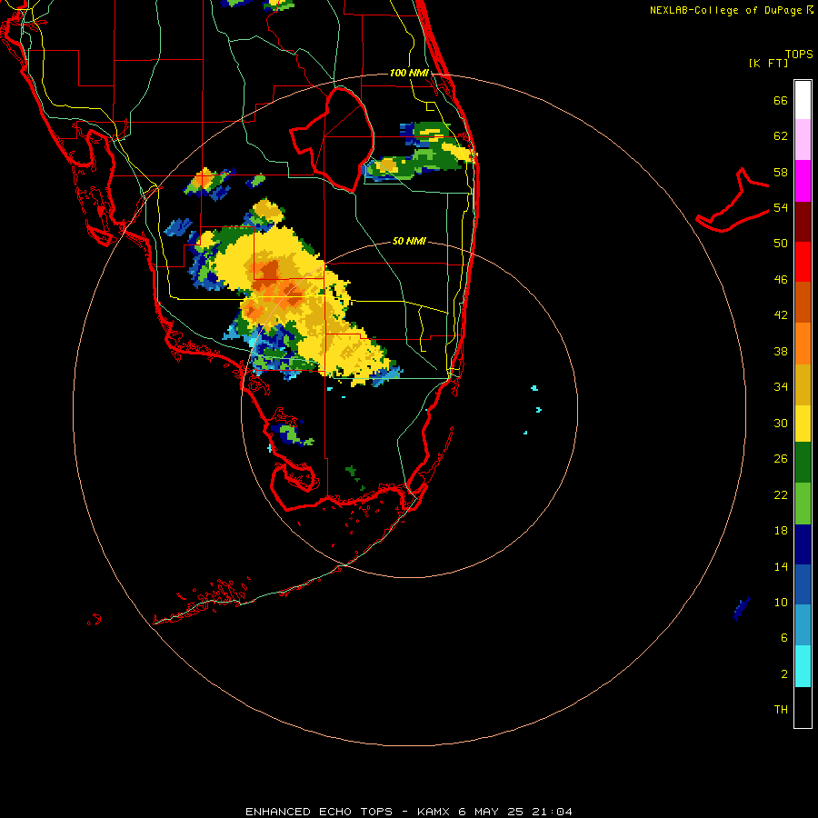Click the 6 legend value

[x=784, y=637]
